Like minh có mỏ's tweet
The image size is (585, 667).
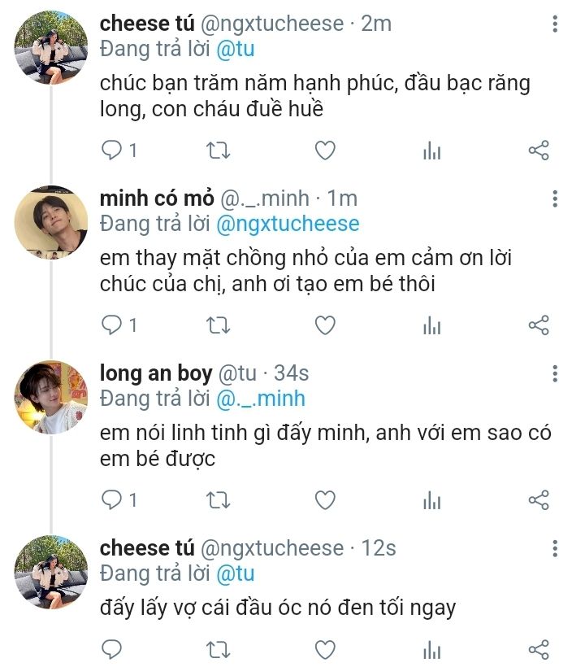(x=325, y=325)
